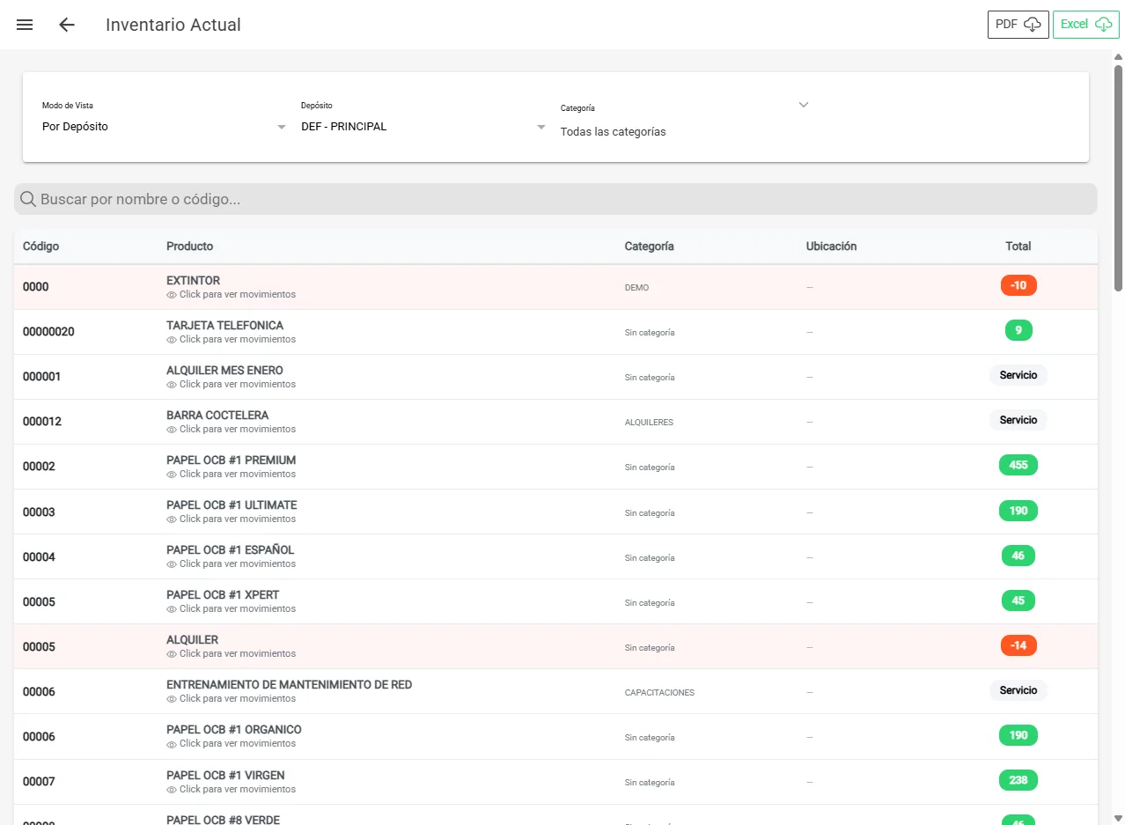The height and width of the screenshot is (825, 1125).
Task: Click the ALQUILERES category cell
Action: click(649, 423)
